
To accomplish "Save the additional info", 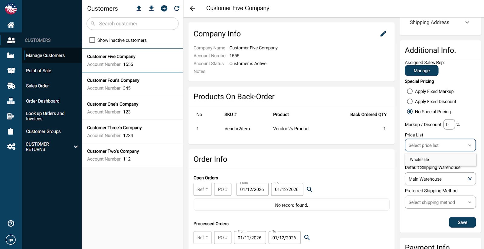I will coord(462,222).
